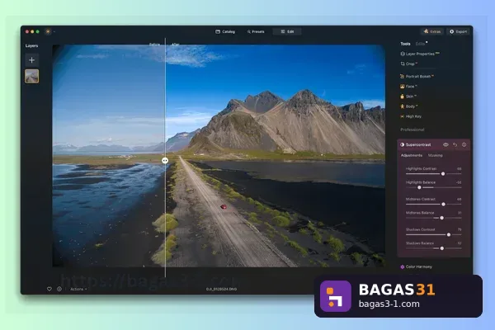Click the DNG file name label
The width and height of the screenshot is (495, 330).
(221, 289)
